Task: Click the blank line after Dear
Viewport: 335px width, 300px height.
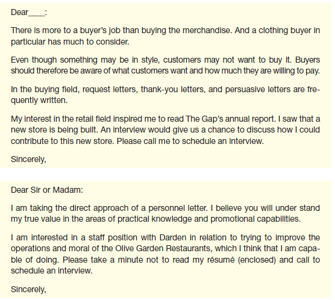Action: 37,13
